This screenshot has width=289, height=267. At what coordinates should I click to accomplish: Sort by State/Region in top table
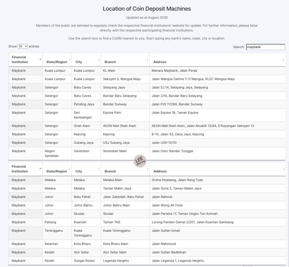pos(57,59)
